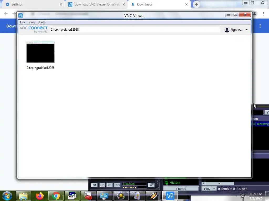This screenshot has width=269, height=201.
Task: Click the '(0 albums)' text in Winamp
Action: coord(261,124)
